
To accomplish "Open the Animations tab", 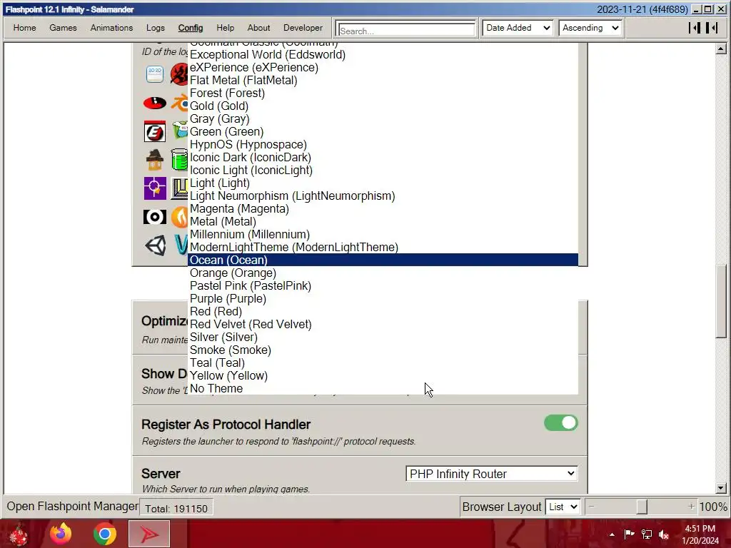I will pos(111,28).
